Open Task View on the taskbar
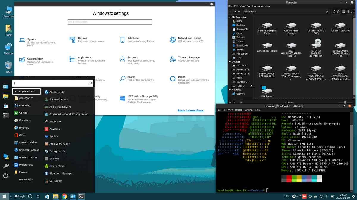Screen dimensions: 357x200 click(x=38, y=196)
